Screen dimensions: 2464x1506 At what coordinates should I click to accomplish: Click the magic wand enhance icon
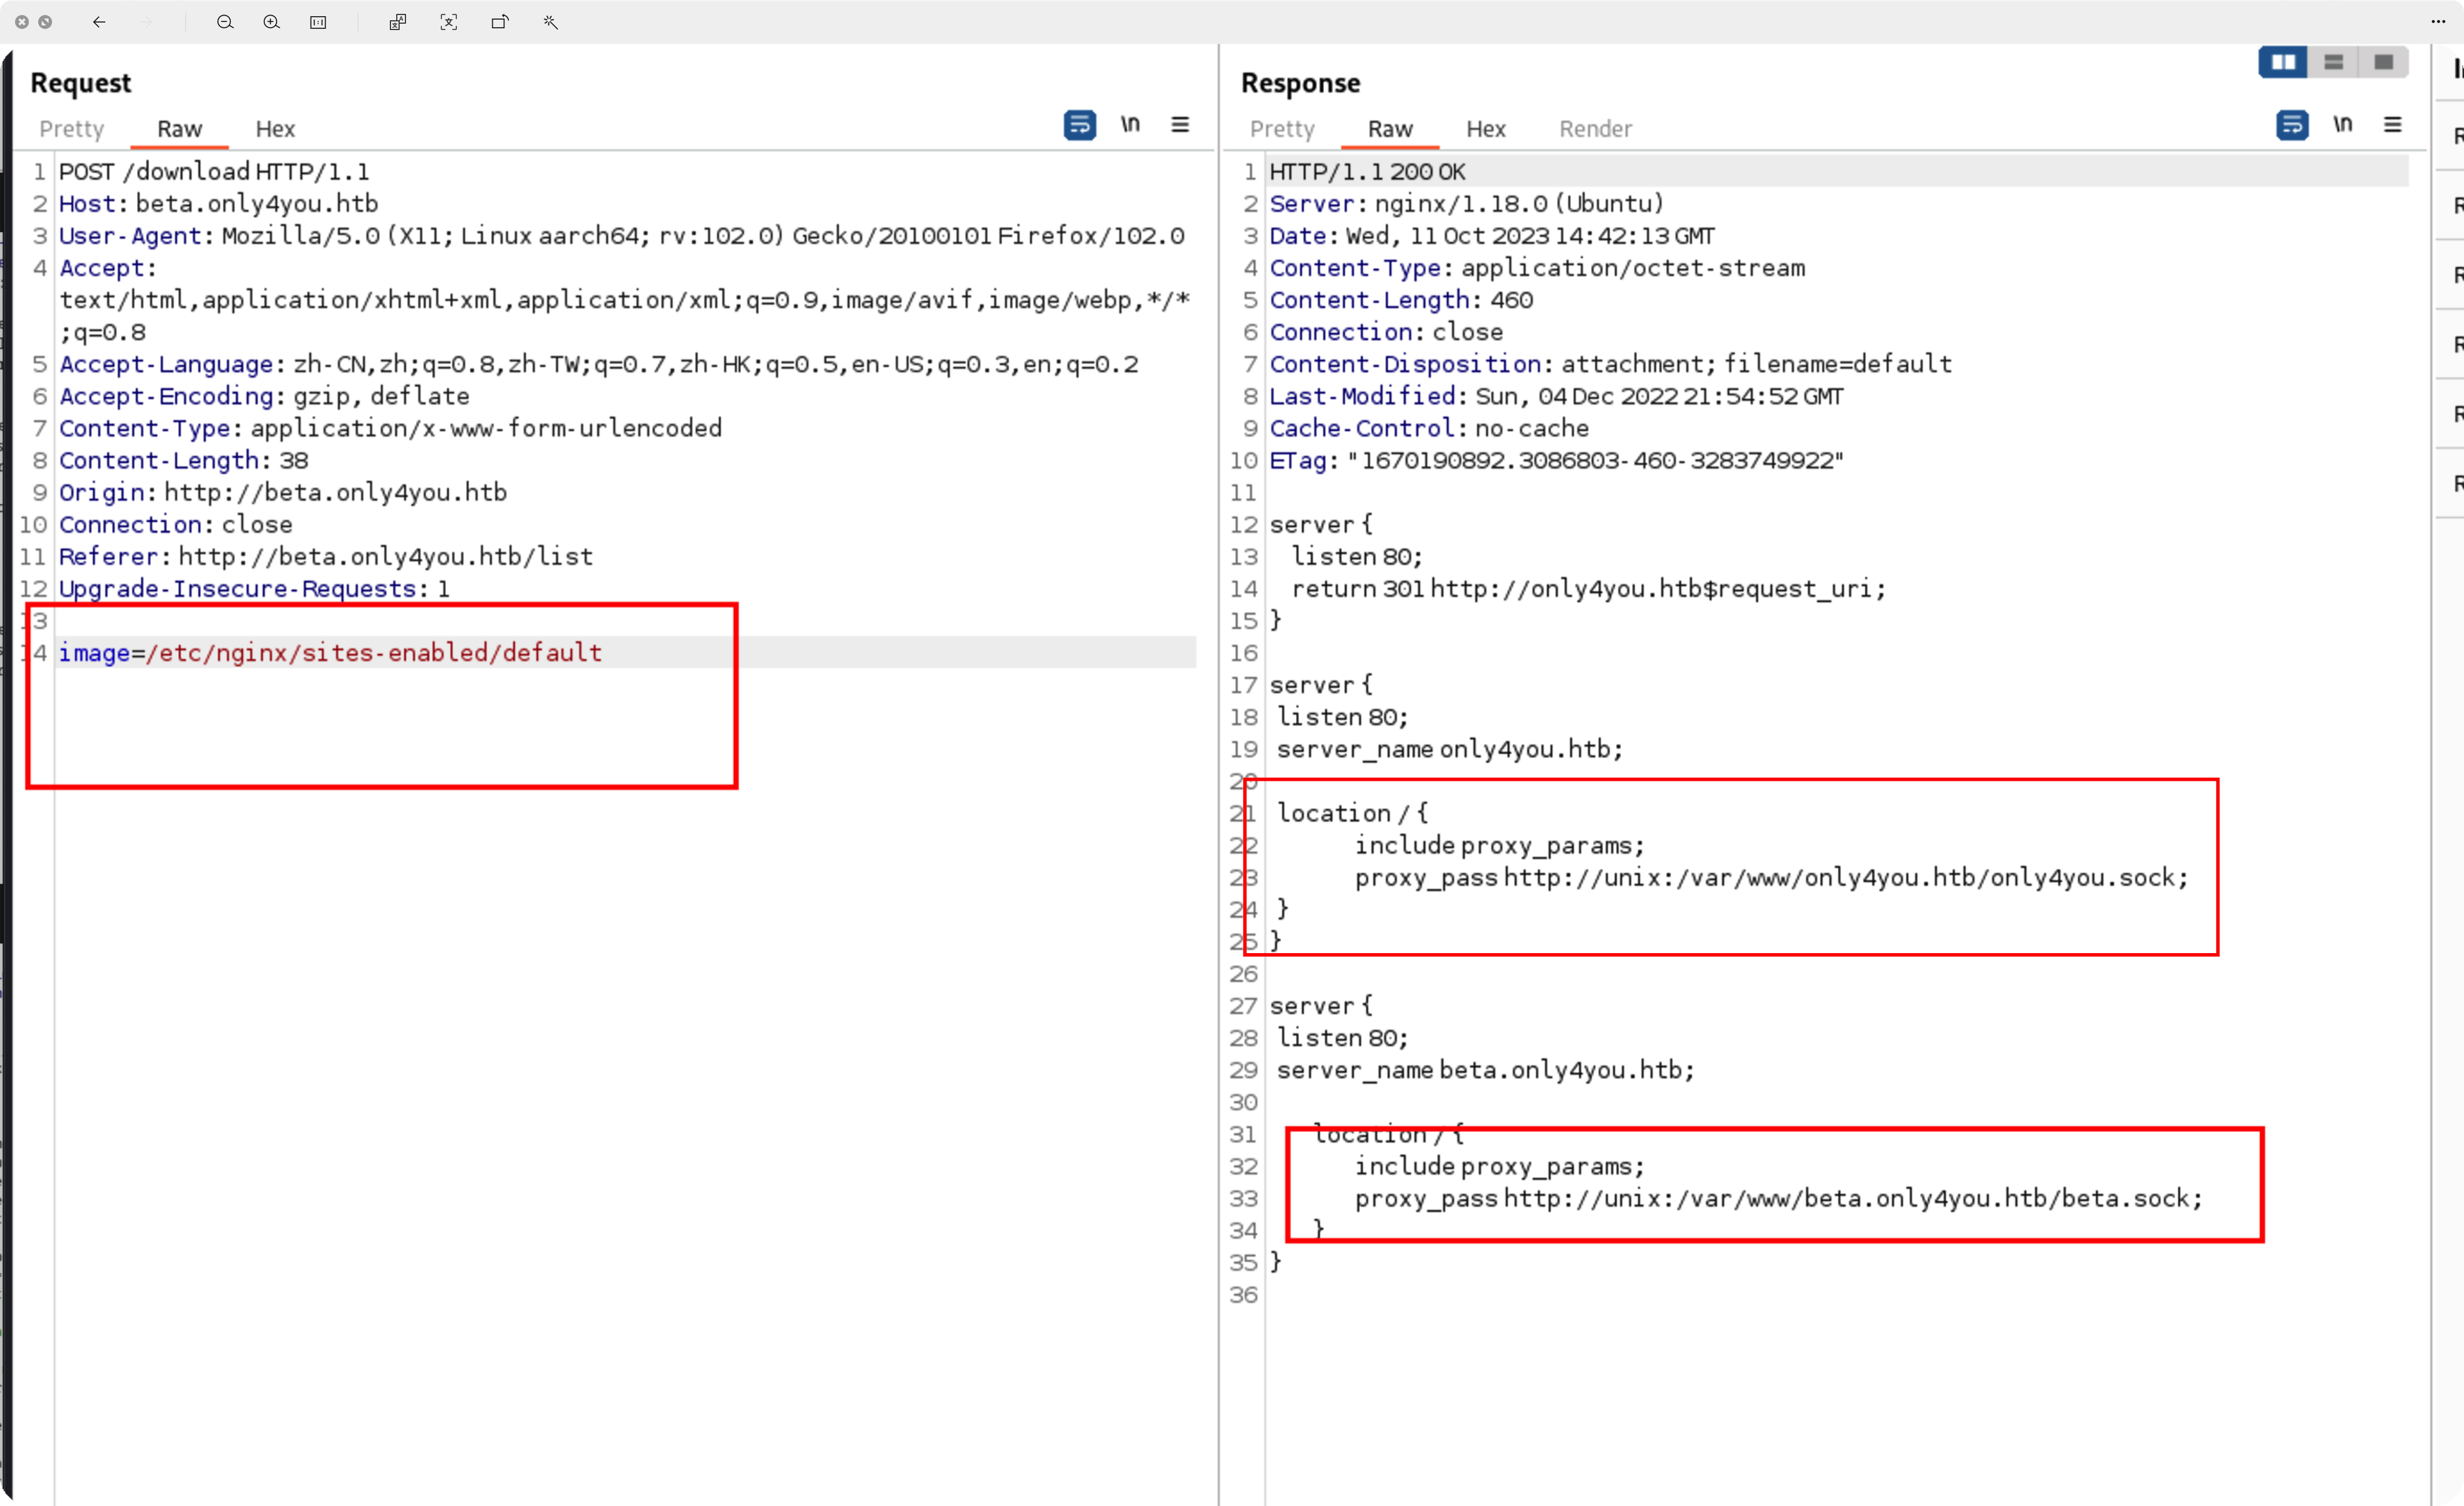pyautogui.click(x=551, y=22)
